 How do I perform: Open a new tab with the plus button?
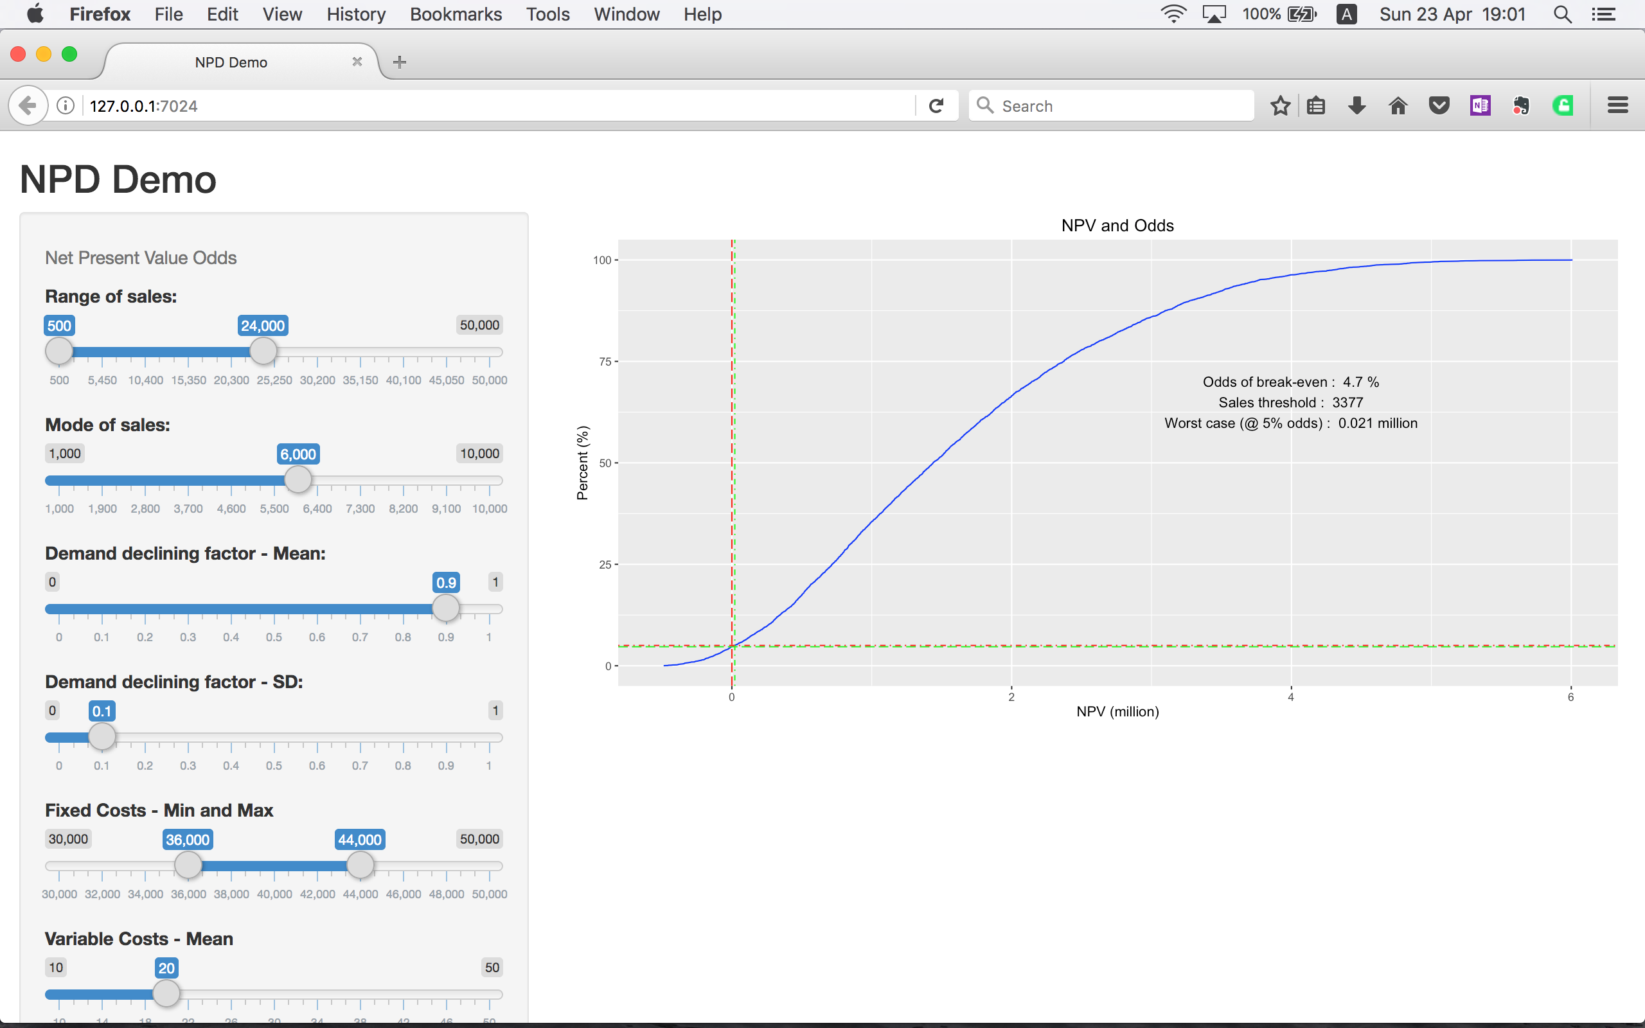(x=400, y=62)
